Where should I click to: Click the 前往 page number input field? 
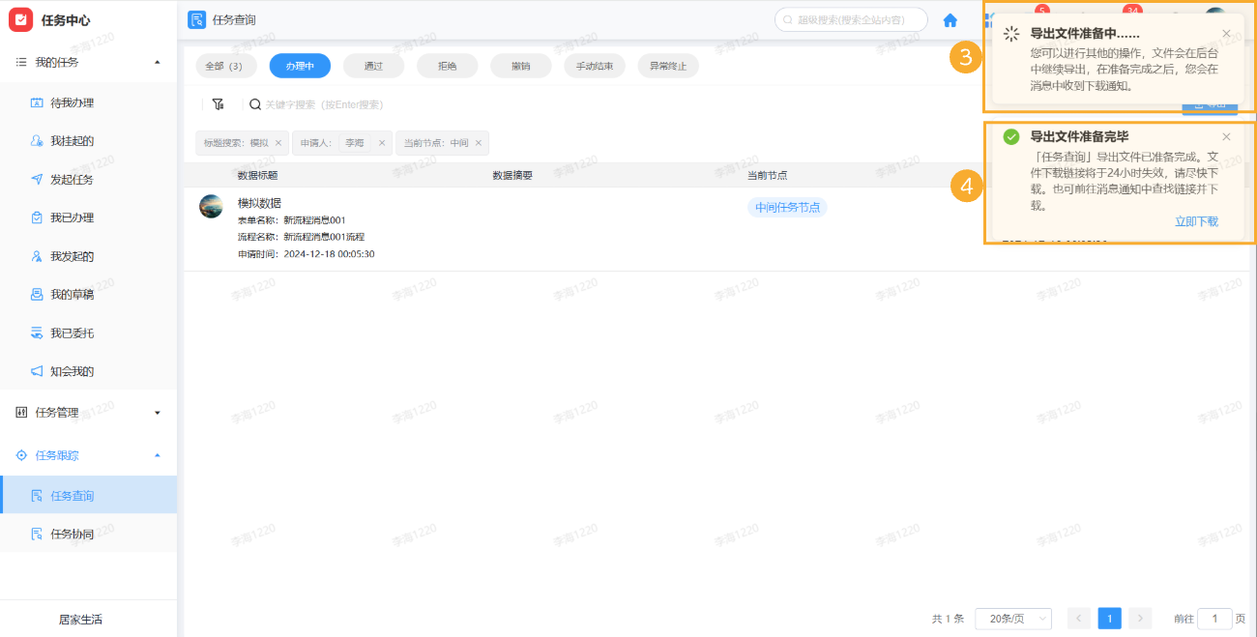pyautogui.click(x=1214, y=618)
